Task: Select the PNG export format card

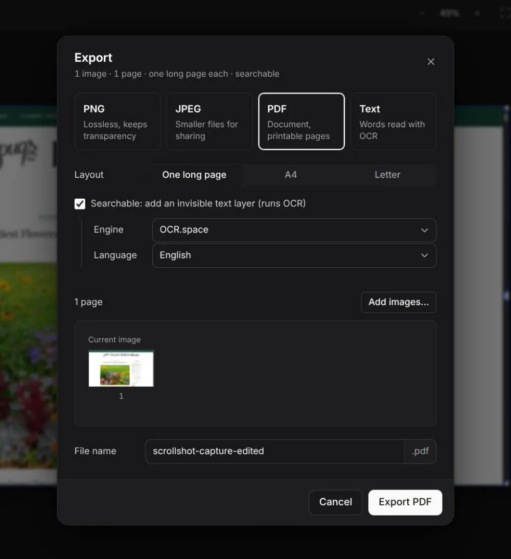Action: (118, 122)
